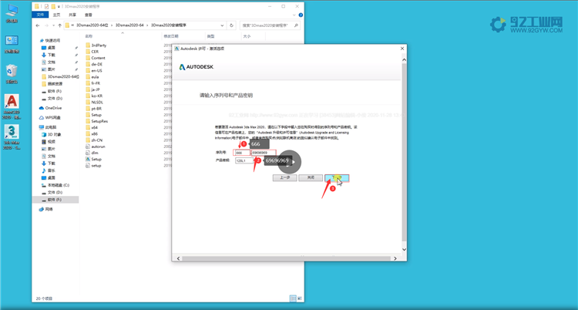Switch to the 共享 ribbon tab
The height and width of the screenshot is (310, 578).
click(72, 15)
